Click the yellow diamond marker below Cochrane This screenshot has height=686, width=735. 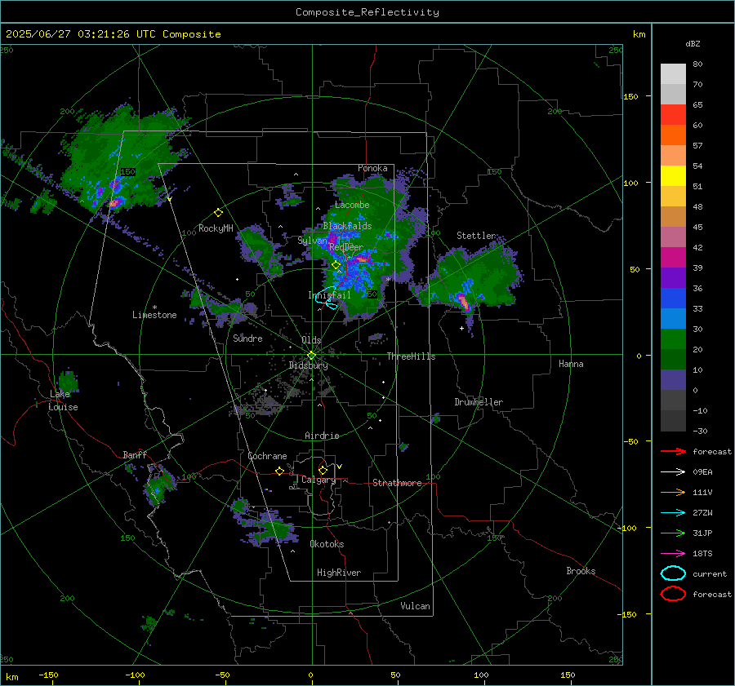279,471
